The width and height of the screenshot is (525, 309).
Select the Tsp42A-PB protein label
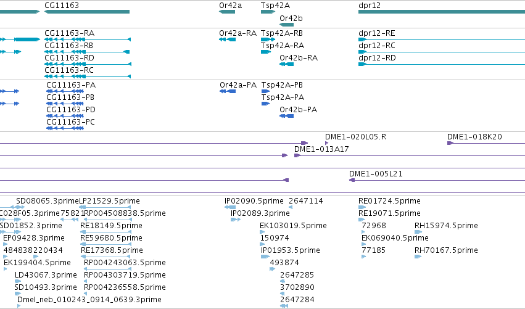283,85
